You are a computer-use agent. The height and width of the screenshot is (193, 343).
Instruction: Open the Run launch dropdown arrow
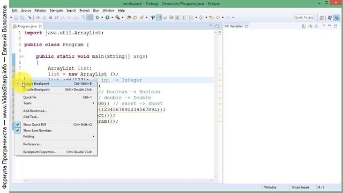[112, 18]
